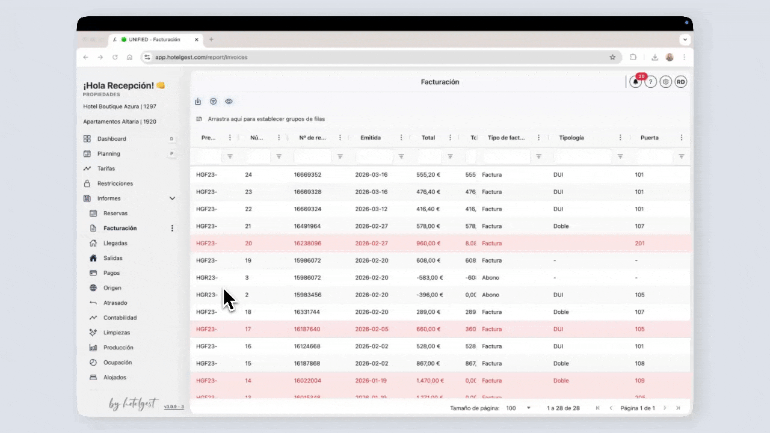Collapse the Informes menu section

[x=172, y=198]
